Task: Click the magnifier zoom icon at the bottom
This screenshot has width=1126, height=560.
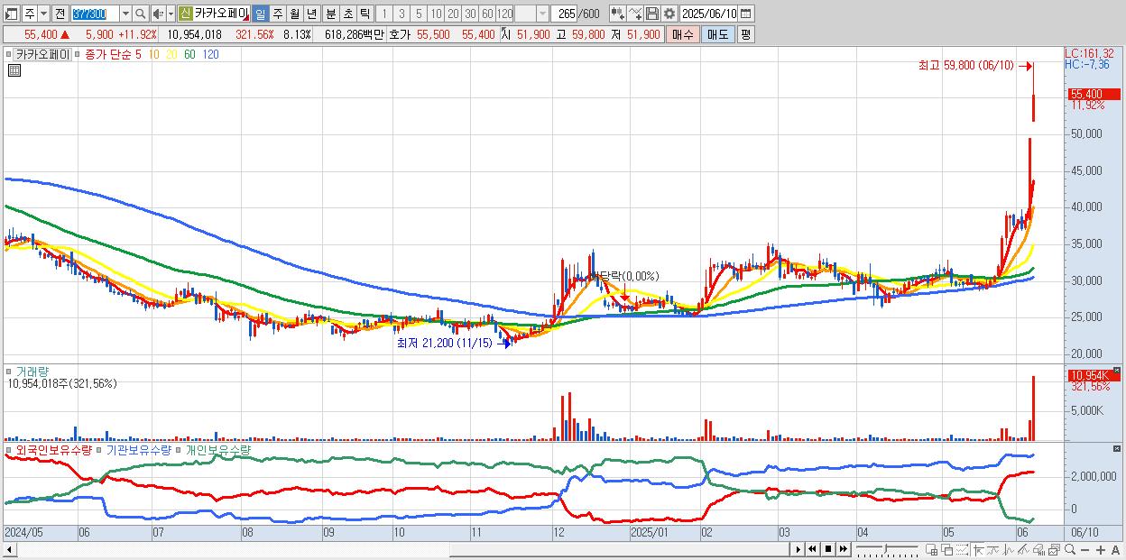Action: click(x=1070, y=549)
